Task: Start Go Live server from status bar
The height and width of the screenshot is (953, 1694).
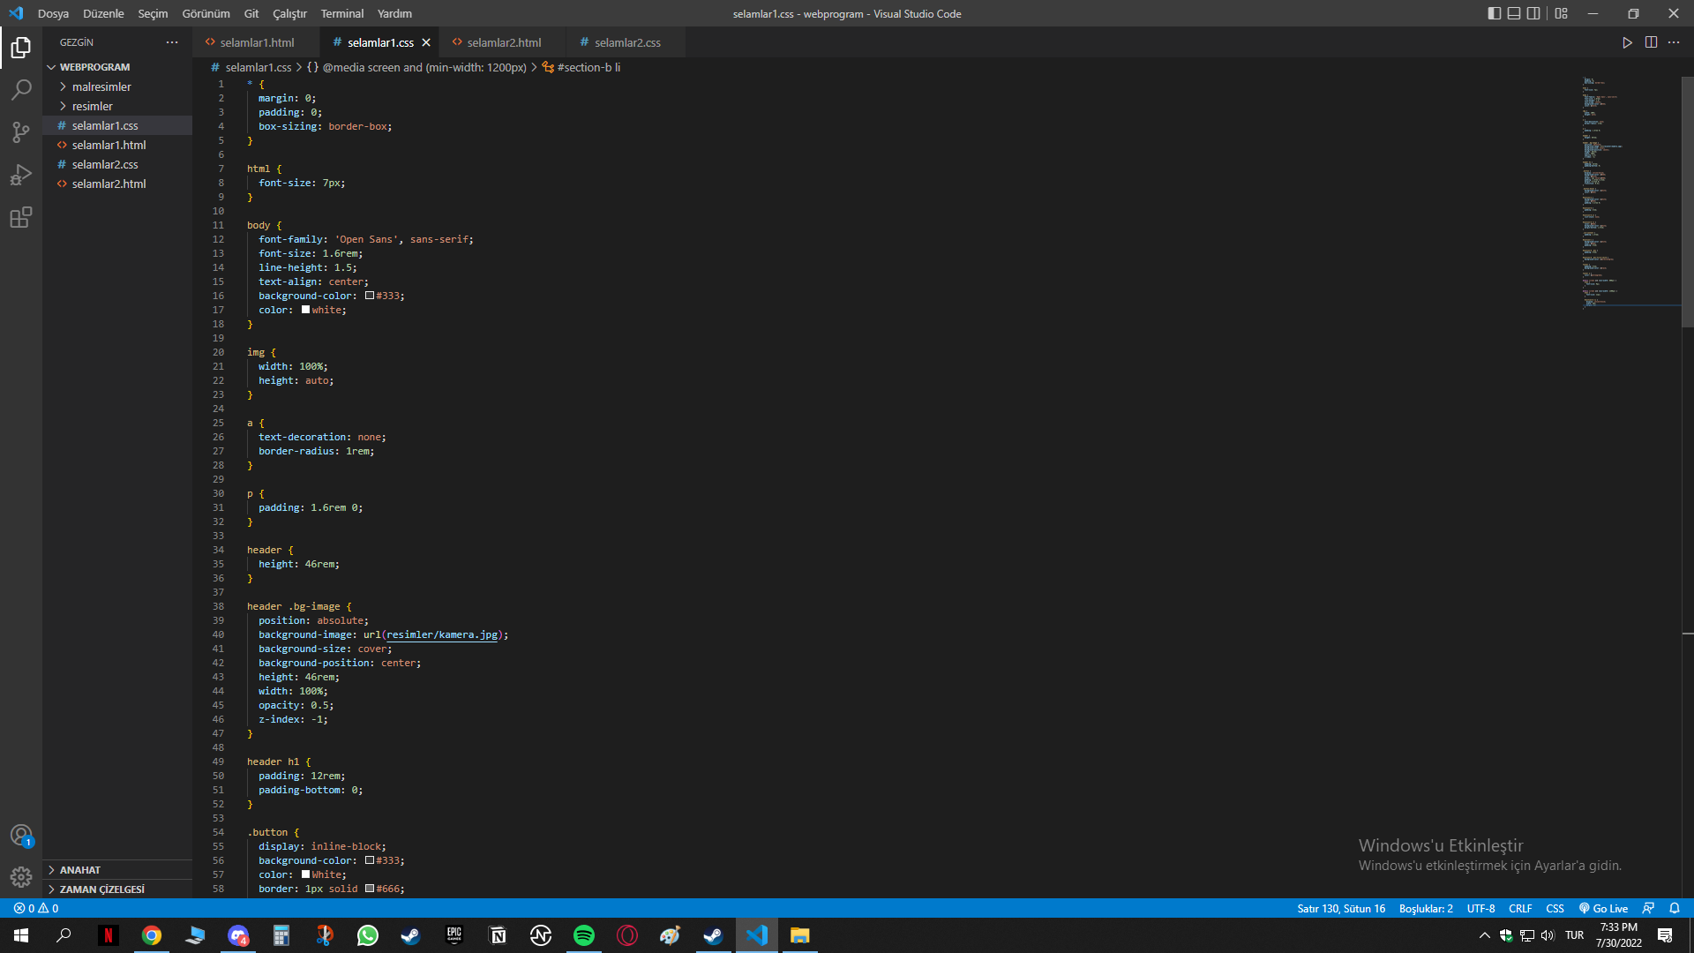Action: (1603, 908)
